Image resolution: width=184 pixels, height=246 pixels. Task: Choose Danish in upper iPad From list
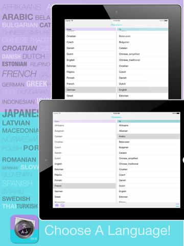[90, 48]
